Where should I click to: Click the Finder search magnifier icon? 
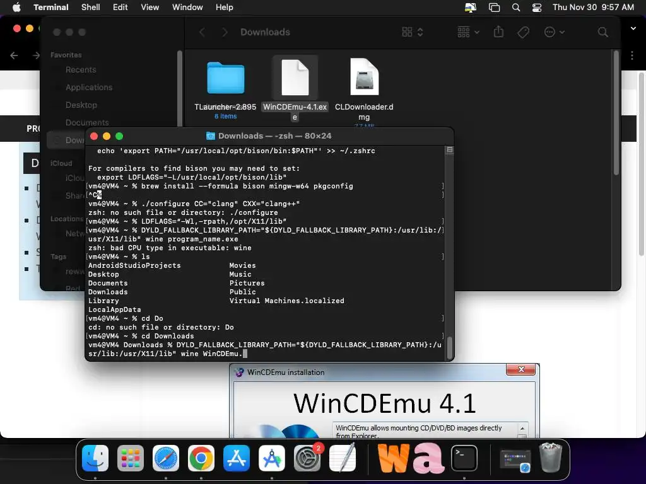(x=602, y=32)
